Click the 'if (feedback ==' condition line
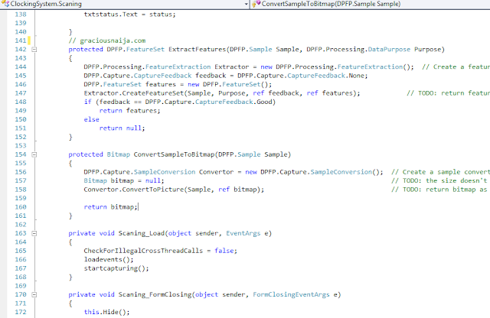490x318 pixels. 180,102
